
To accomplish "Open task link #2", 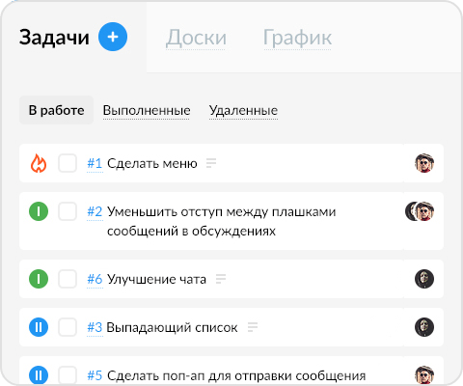I will [95, 211].
